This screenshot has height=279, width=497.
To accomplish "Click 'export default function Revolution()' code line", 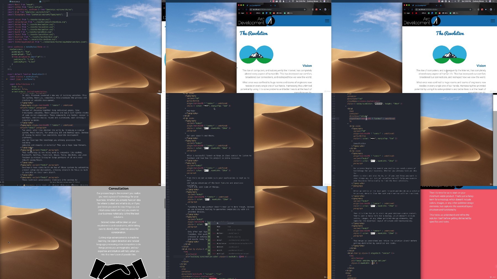I will point(27,74).
